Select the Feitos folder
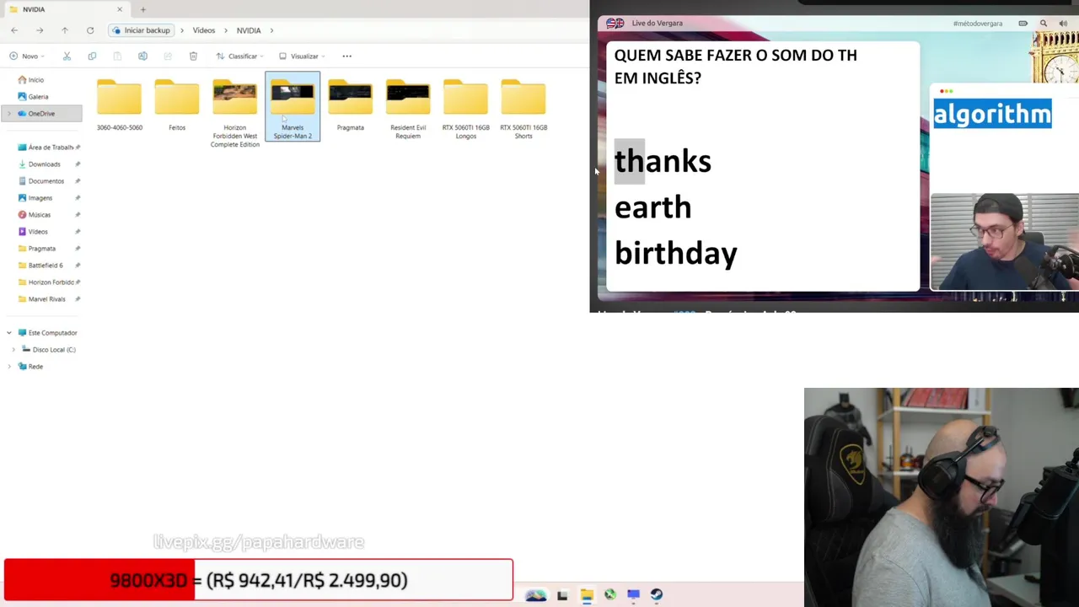 [177, 105]
